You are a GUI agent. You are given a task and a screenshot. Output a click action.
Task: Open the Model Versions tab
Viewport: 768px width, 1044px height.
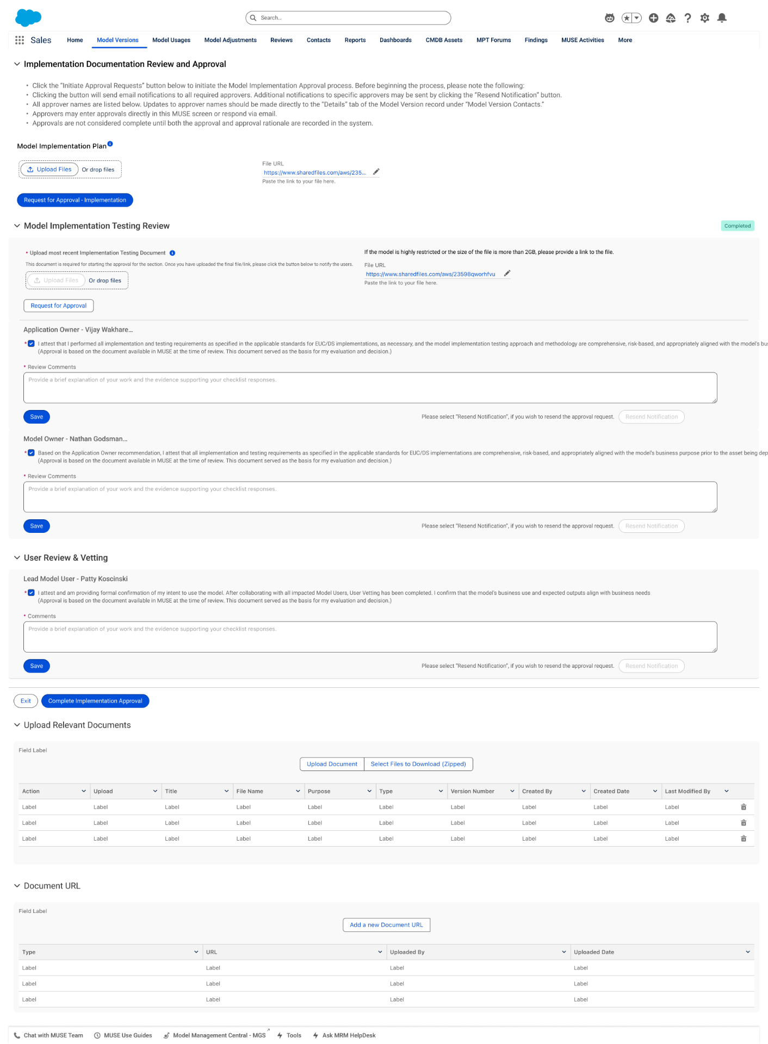click(117, 40)
